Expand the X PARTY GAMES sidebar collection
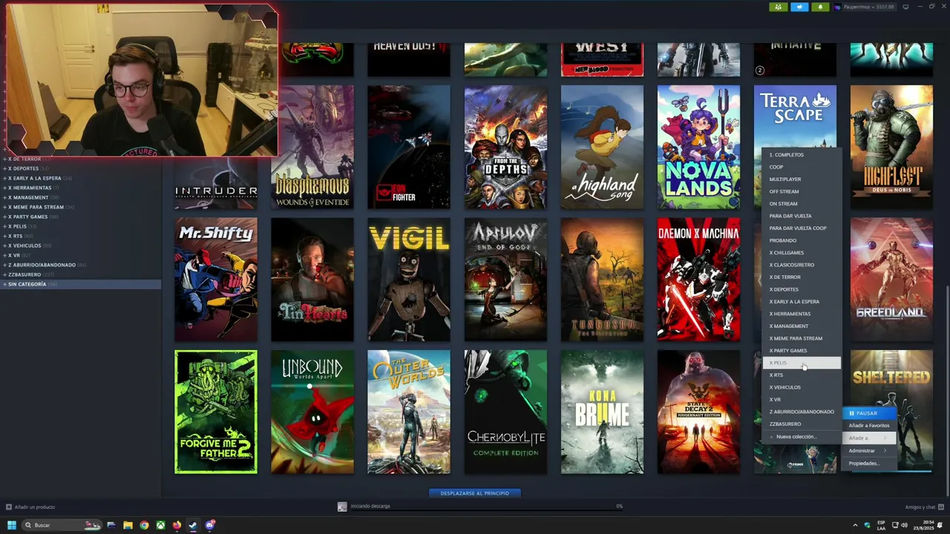The width and height of the screenshot is (950, 534). 5,217
